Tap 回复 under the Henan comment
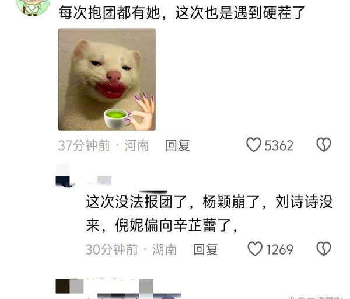The width and height of the screenshot is (350, 299). [178, 145]
